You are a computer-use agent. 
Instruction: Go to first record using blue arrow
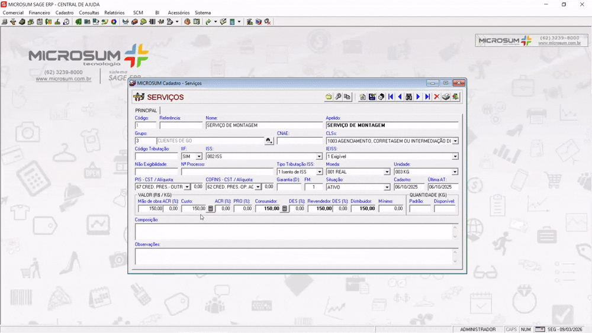point(391,97)
